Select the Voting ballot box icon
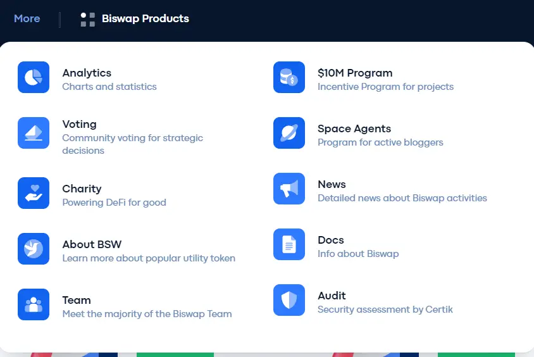Image resolution: width=534 pixels, height=357 pixels. tap(34, 133)
